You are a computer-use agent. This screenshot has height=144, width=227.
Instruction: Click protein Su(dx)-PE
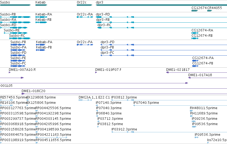pyautogui.click(x=18, y=61)
